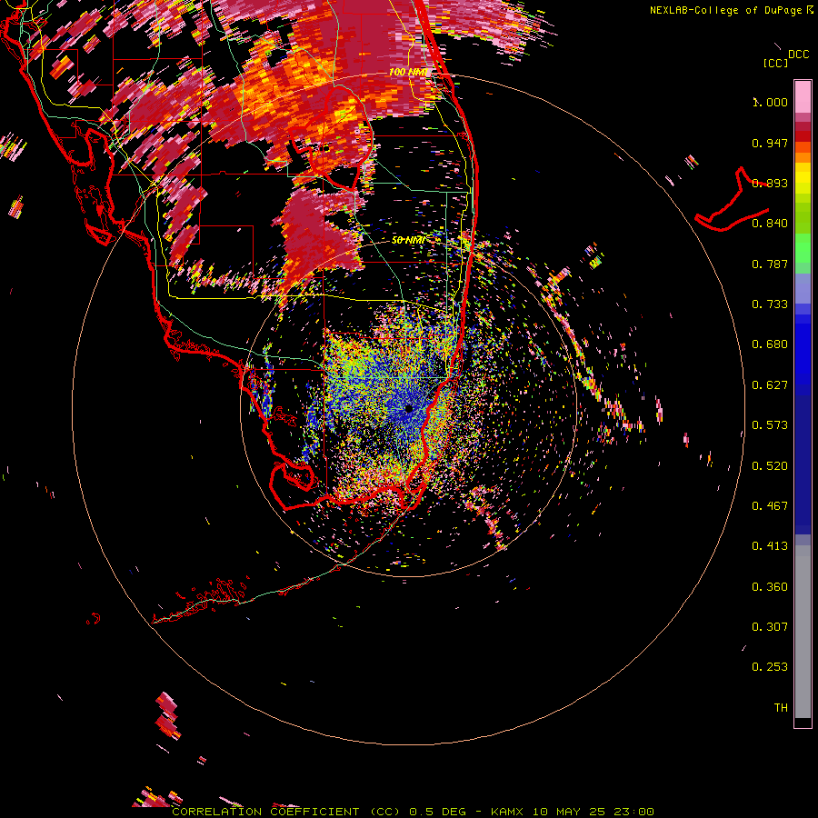818x818 pixels.
Task: Click the 0.627 legend value
Action: coord(770,385)
